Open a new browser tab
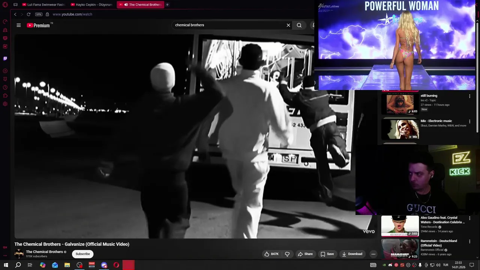Image resolution: width=480 pixels, height=270 pixels. (167, 4)
